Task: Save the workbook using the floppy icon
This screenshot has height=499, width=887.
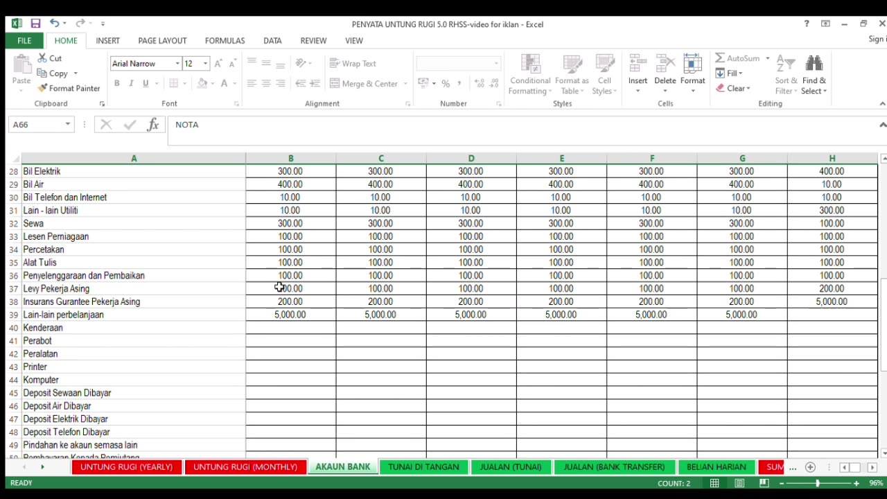Action: 35,24
